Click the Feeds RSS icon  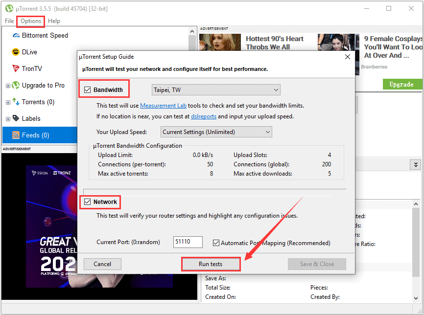[x=16, y=135]
